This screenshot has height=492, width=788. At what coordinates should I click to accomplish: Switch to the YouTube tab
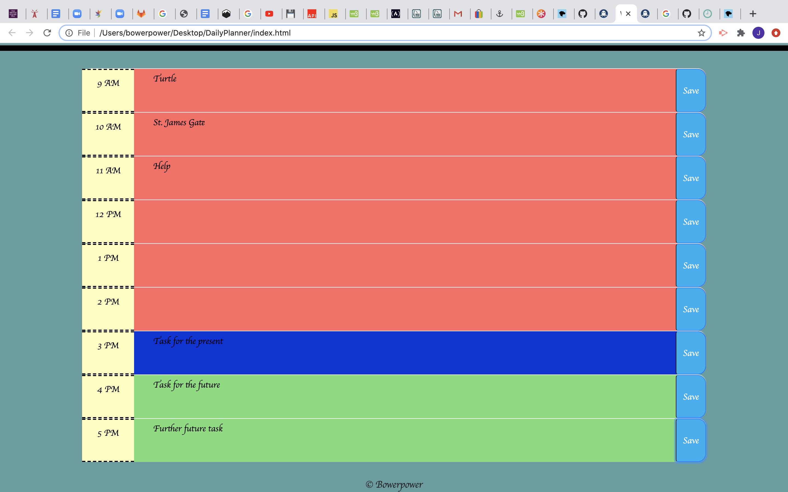[269, 14]
